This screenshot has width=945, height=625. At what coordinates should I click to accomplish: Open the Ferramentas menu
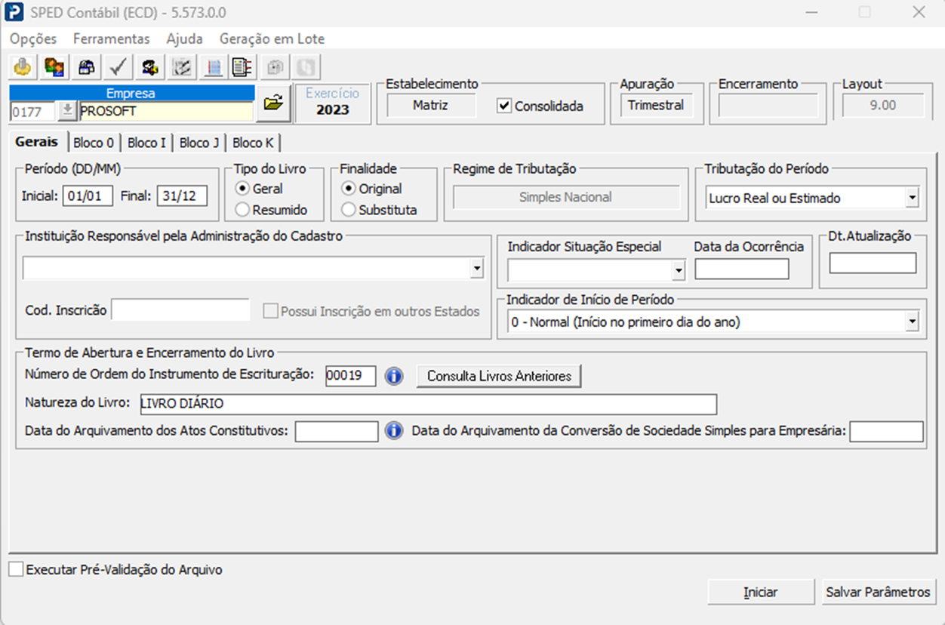pos(112,38)
